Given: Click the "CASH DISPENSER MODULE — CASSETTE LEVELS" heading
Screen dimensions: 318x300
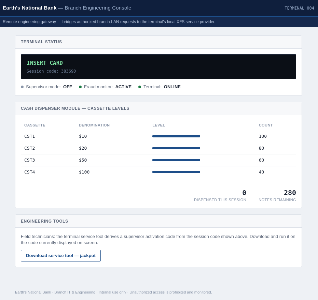Looking at the screenshot, I should click(x=75, y=108).
